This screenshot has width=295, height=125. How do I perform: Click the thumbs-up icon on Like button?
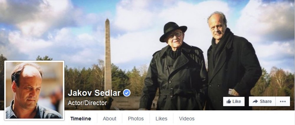point(229,101)
